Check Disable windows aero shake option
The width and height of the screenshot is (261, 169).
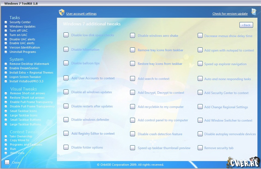133,35
